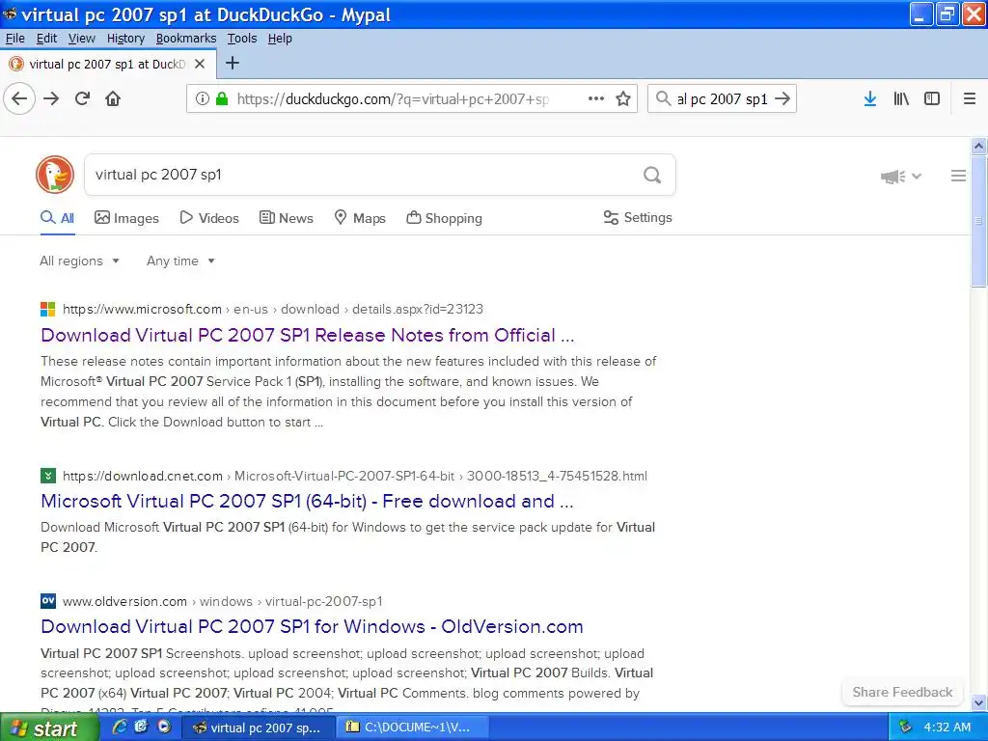988x741 pixels.
Task: Go back with the browser Back arrow
Action: click(19, 99)
